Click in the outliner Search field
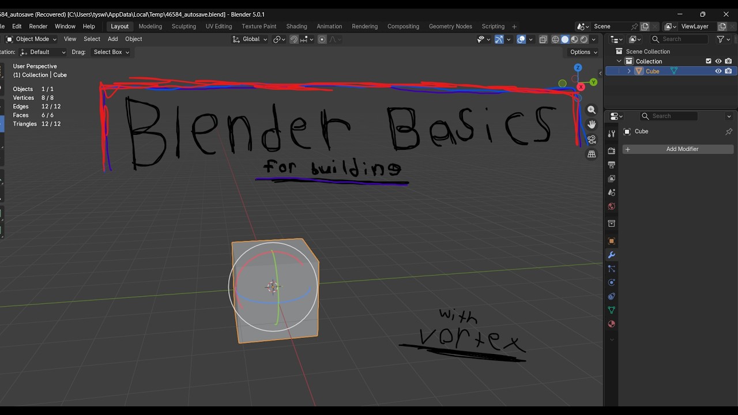This screenshot has width=738, height=415. (679, 39)
